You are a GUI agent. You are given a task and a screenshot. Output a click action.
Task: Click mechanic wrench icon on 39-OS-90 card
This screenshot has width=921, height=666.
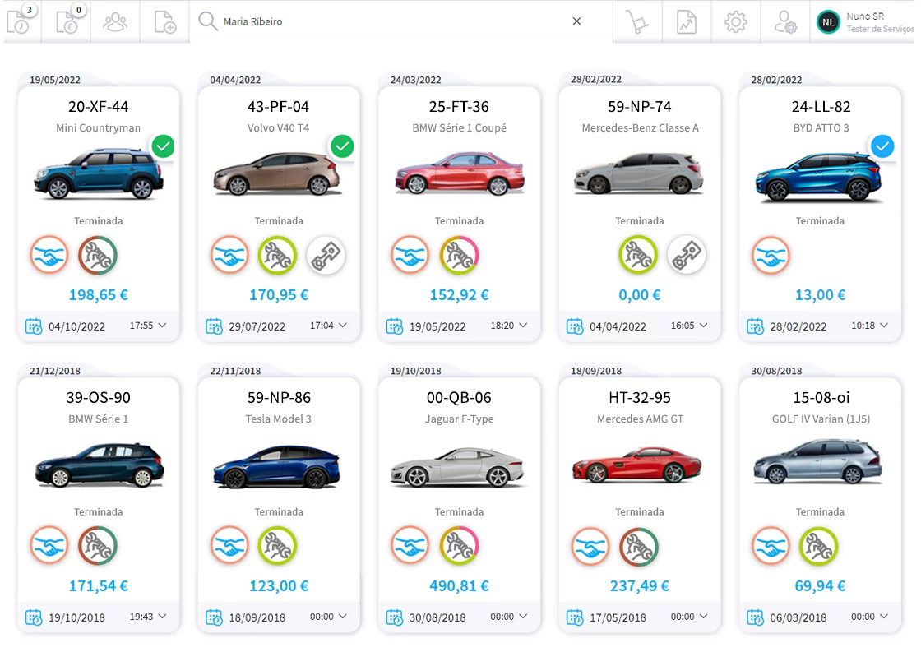pos(98,546)
